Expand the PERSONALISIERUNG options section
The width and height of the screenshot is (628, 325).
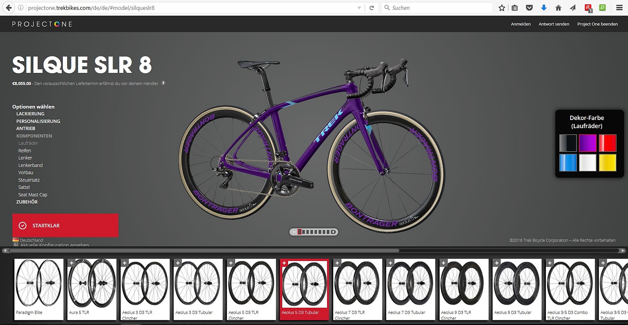[38, 121]
